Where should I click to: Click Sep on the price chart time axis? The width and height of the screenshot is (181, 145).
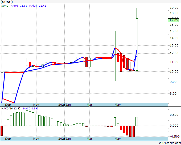(8, 105)
